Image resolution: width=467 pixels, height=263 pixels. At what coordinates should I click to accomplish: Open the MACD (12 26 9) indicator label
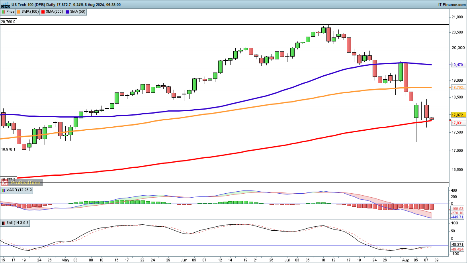(x=17, y=190)
